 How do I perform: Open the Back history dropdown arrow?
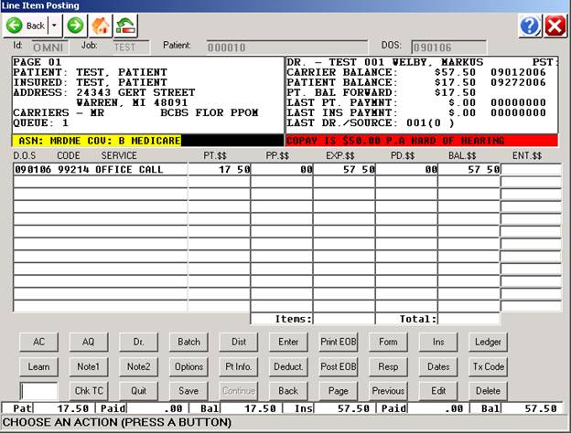point(54,26)
